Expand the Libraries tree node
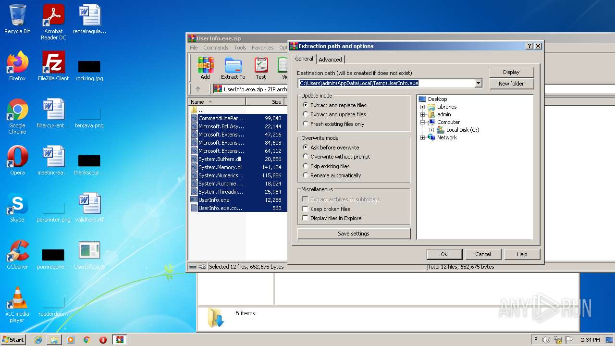The height and width of the screenshot is (346, 615). pyautogui.click(x=423, y=107)
